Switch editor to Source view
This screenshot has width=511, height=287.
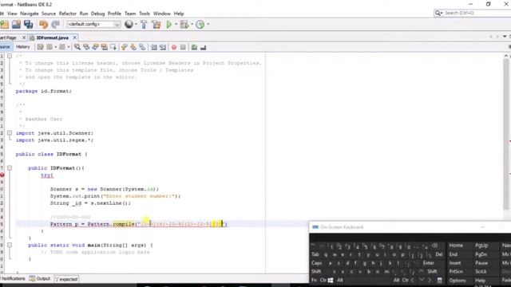click(6, 47)
